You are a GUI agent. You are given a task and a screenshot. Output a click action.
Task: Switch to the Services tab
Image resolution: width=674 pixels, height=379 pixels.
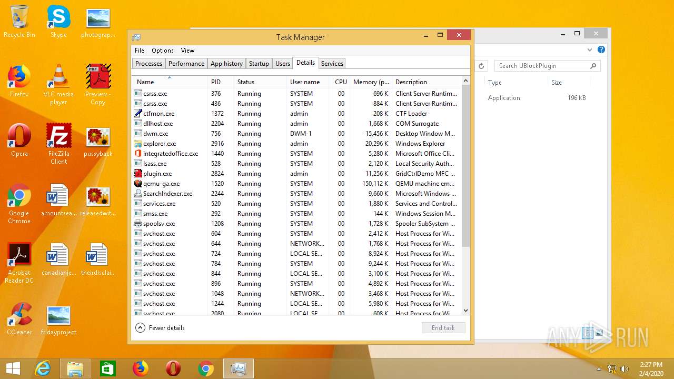[332, 64]
